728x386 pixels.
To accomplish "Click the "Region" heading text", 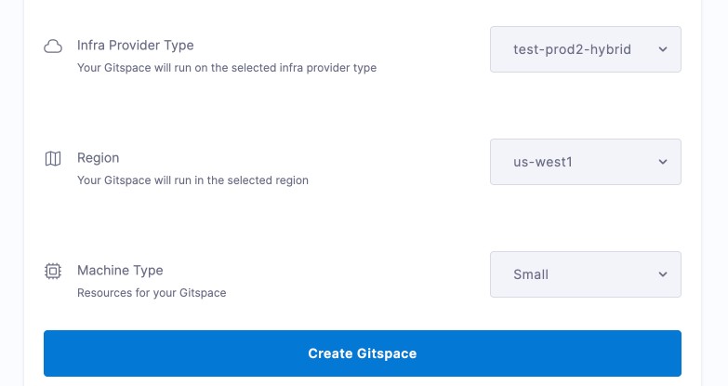I will [98, 158].
